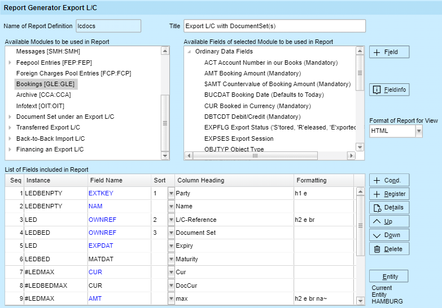442x308 pixels.
Task: Move the field Up in the list
Action: point(389,221)
